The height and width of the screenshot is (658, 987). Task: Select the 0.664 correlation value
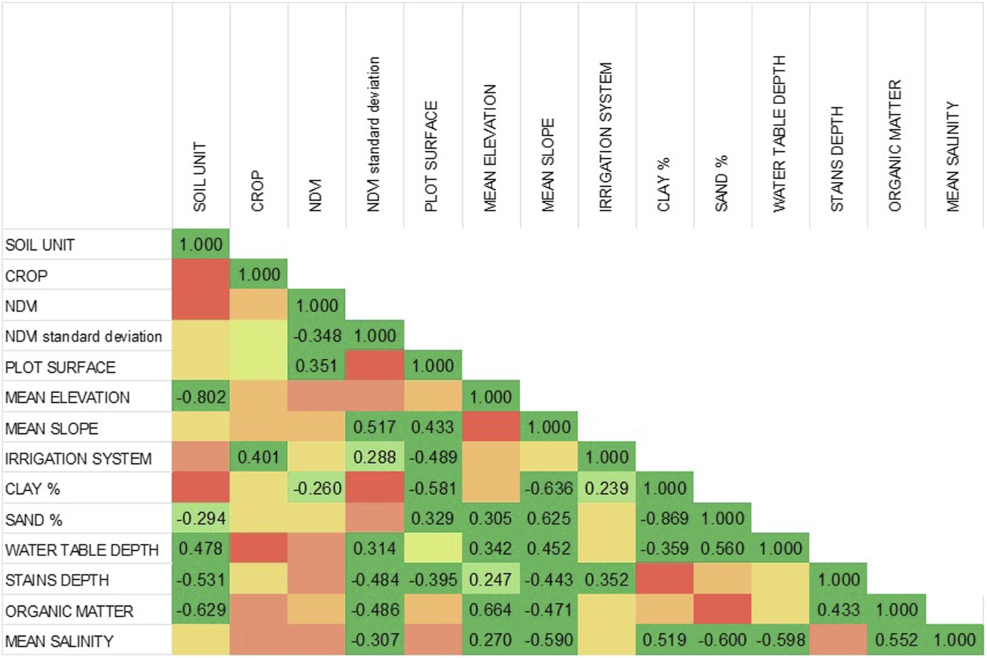[x=490, y=610]
